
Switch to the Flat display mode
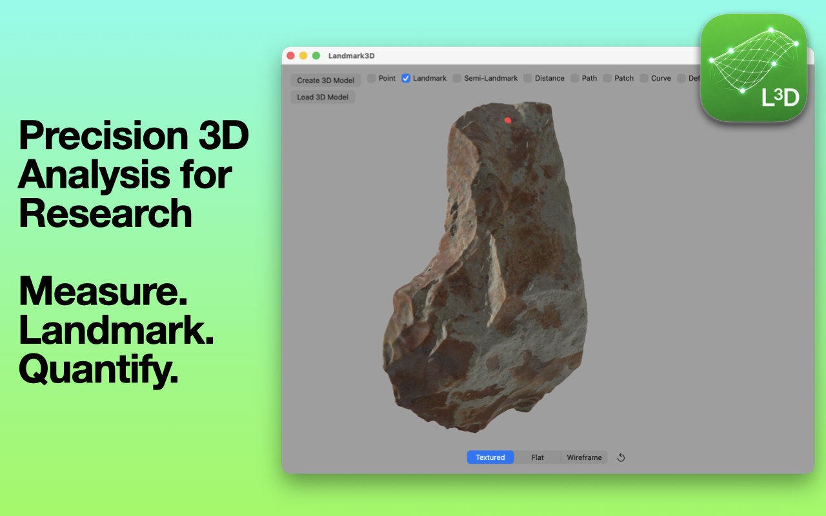pyautogui.click(x=538, y=457)
